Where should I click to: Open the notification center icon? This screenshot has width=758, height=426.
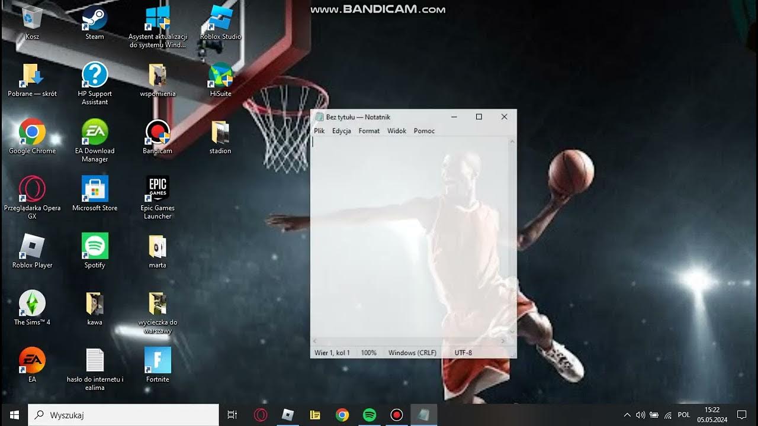click(741, 415)
